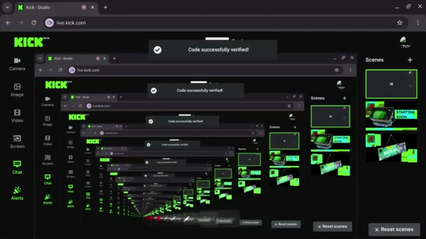Open the profile avatar menu in outer page

coord(405,42)
